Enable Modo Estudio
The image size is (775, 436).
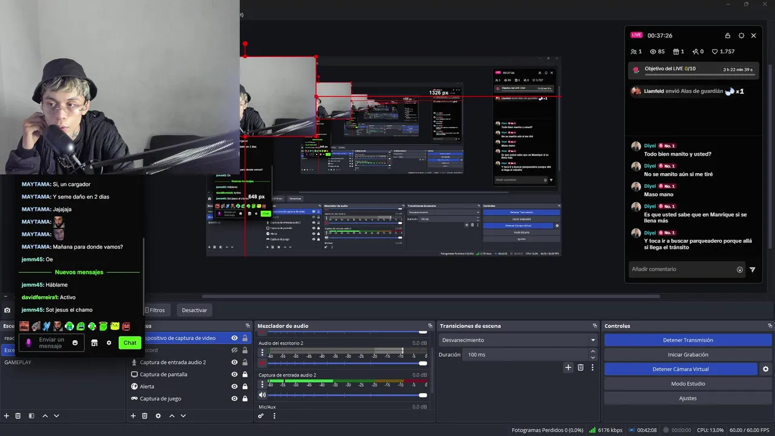[x=688, y=384]
